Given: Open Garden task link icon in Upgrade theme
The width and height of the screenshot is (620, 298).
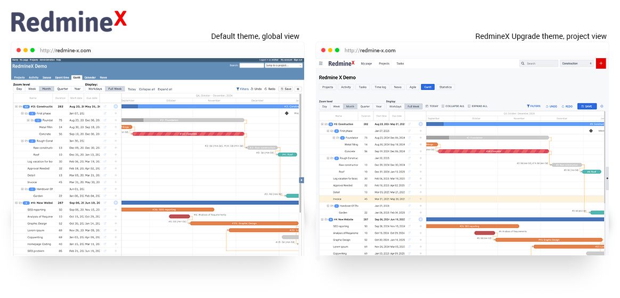Looking at the screenshot, I should [x=410, y=213].
